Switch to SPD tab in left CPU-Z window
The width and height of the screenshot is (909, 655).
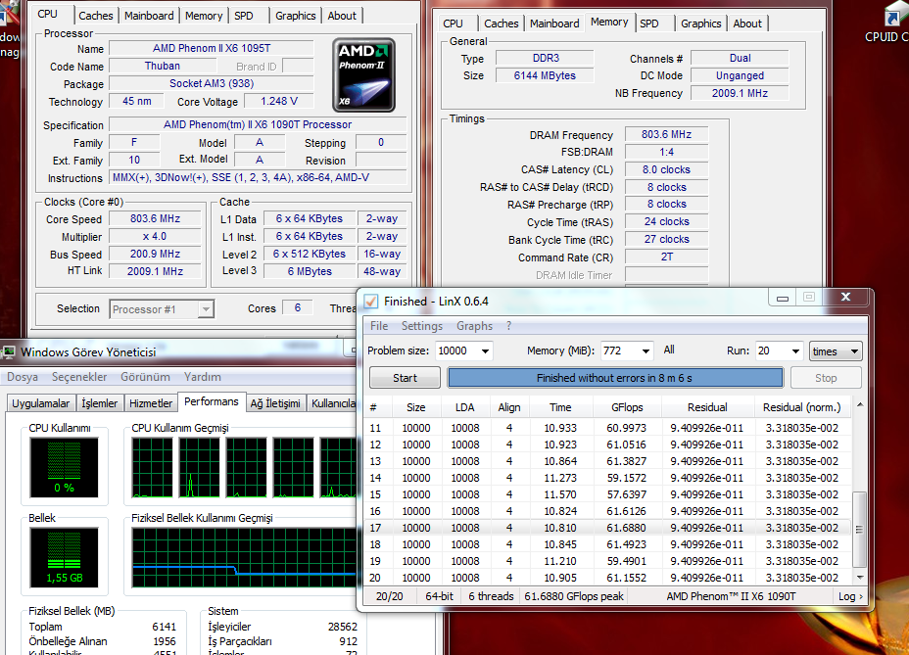click(x=244, y=16)
